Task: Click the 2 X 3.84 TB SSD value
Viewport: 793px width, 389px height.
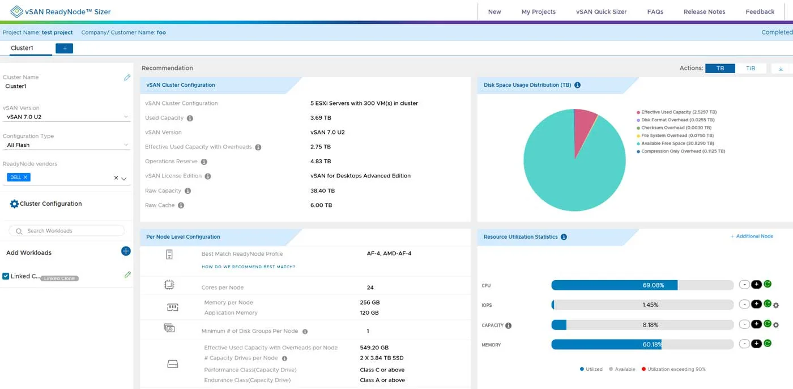Action: point(382,358)
